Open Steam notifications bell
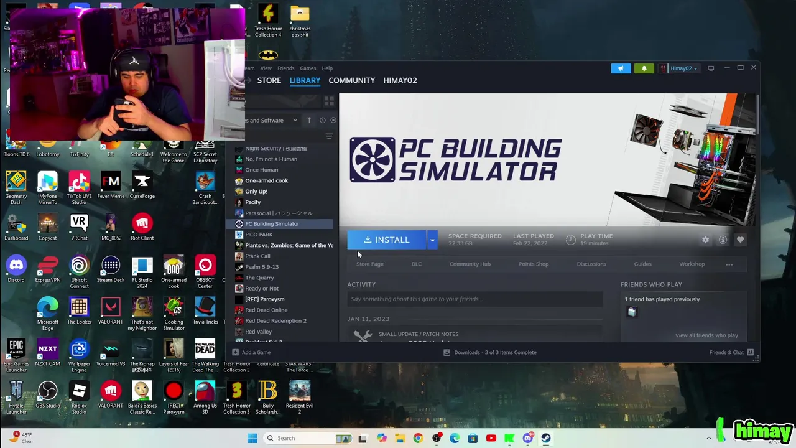The image size is (796, 448). [x=644, y=68]
